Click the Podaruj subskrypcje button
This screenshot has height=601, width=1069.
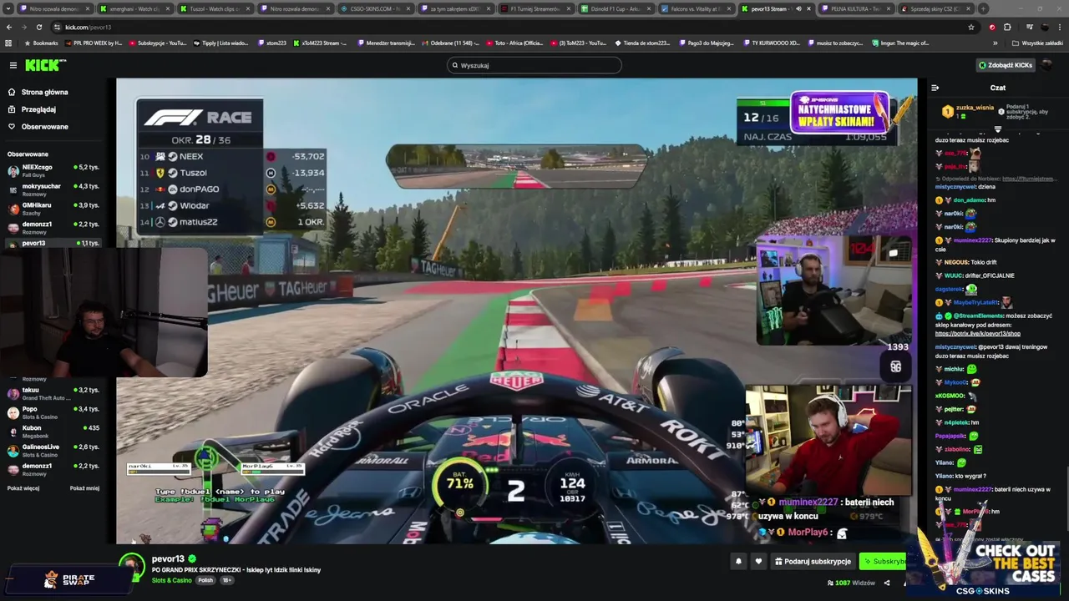[x=813, y=562]
